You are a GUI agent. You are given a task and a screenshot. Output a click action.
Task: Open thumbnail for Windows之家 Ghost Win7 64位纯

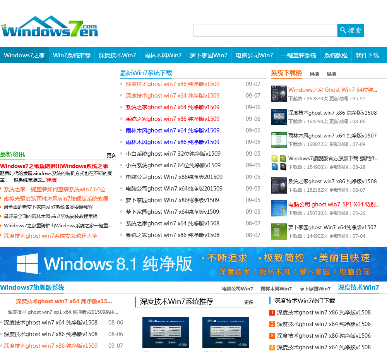pyautogui.click(x=279, y=94)
